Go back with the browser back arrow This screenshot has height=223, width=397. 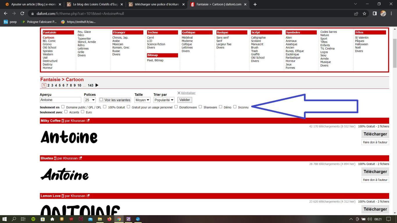pyautogui.click(x=6, y=13)
